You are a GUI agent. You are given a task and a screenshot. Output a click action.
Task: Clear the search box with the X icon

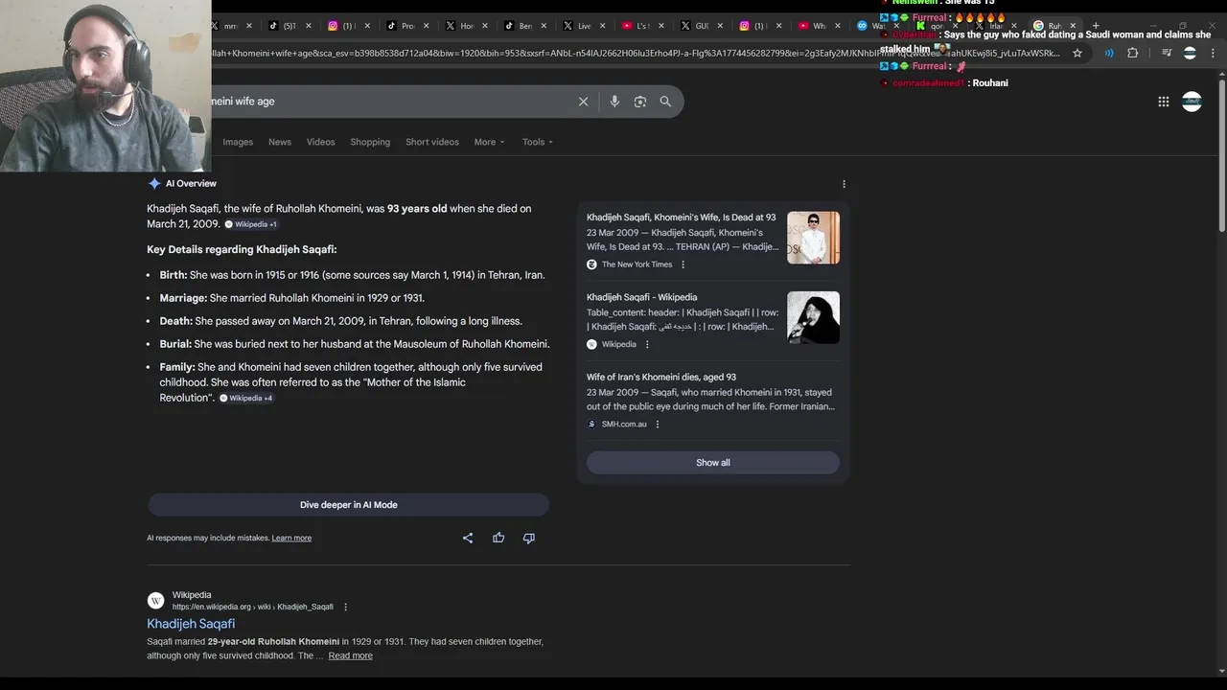pos(583,102)
